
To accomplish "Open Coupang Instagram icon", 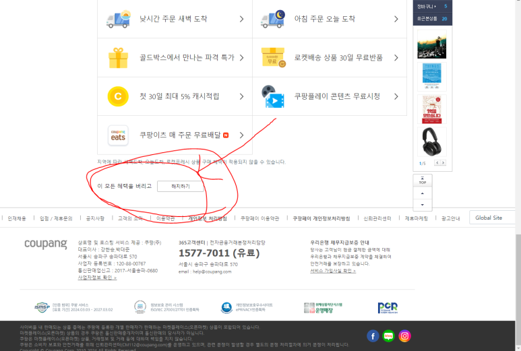I will click(404, 336).
